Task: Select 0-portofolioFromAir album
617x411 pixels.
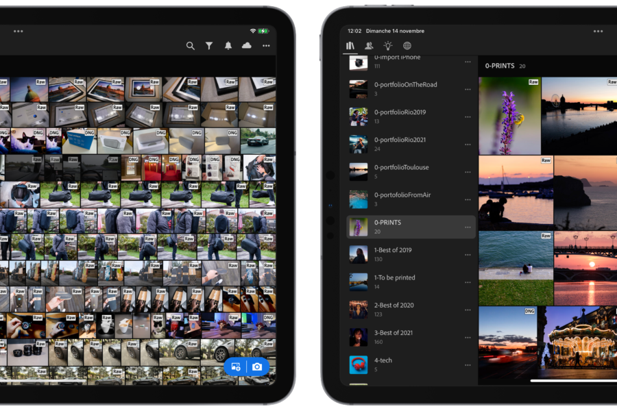Action: click(411, 199)
